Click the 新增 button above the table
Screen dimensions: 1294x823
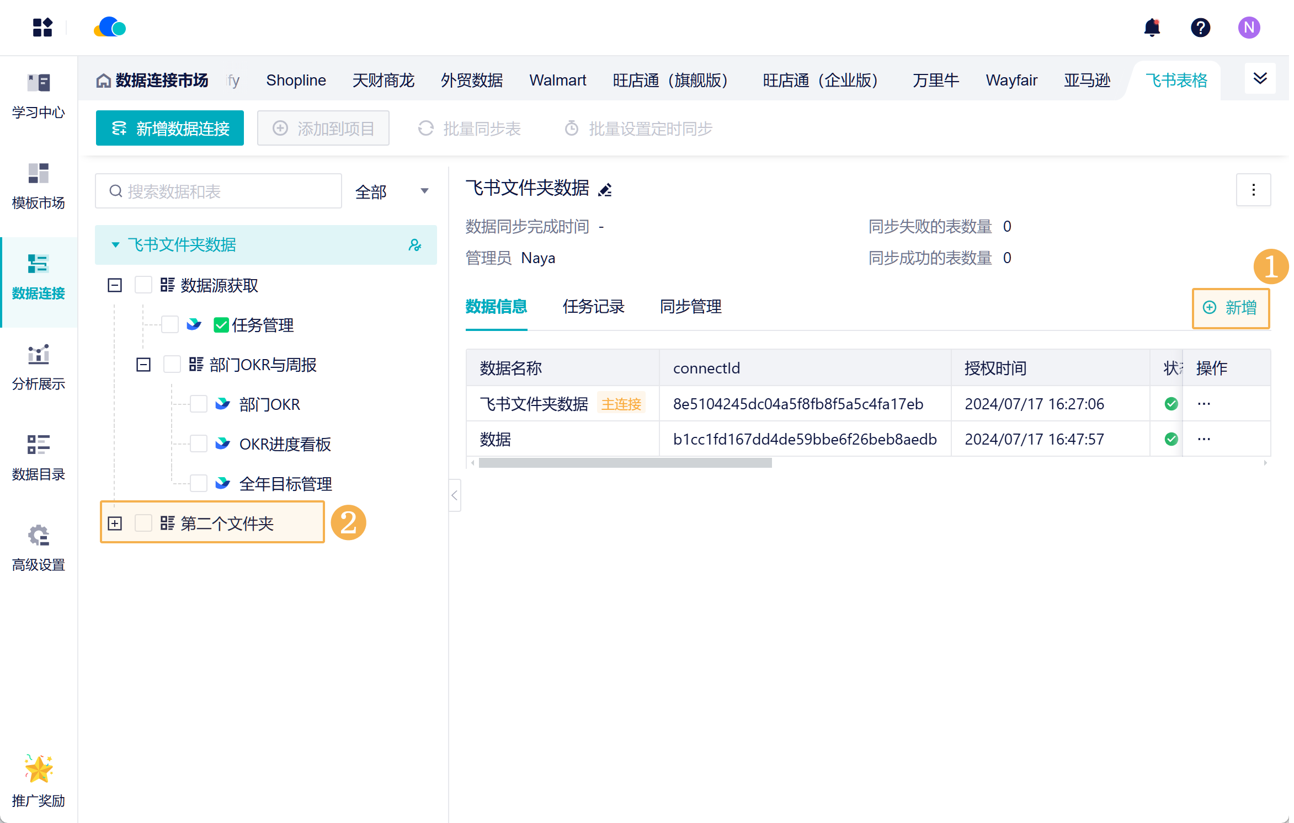[x=1231, y=308]
